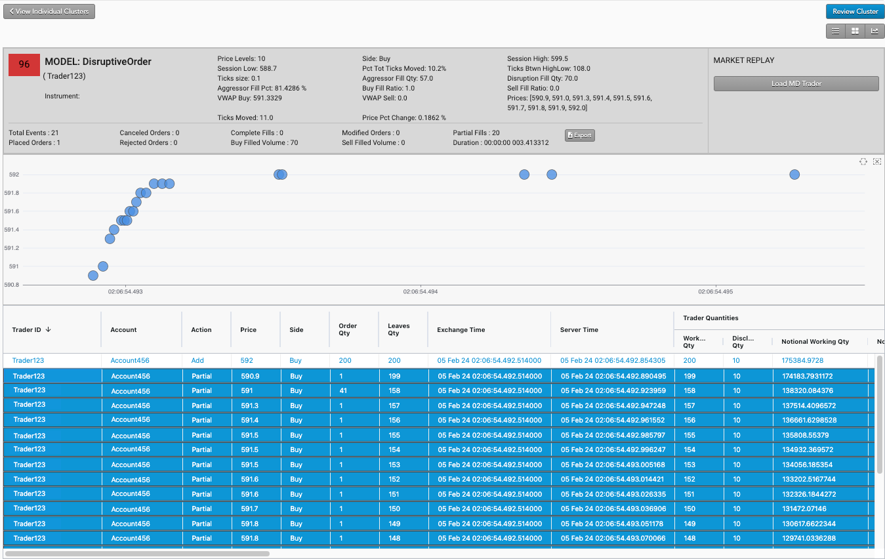Click the Account456 link in Add row

[130, 360]
